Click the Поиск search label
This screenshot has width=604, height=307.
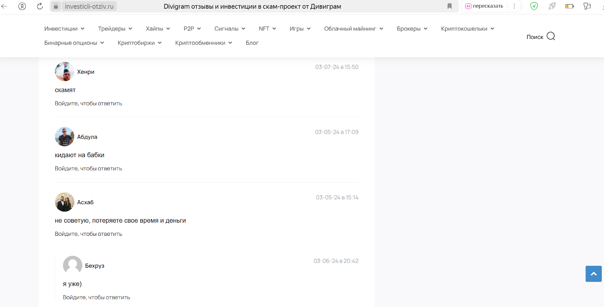coord(535,37)
